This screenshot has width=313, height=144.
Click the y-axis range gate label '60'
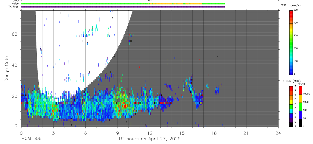pos(15,34)
